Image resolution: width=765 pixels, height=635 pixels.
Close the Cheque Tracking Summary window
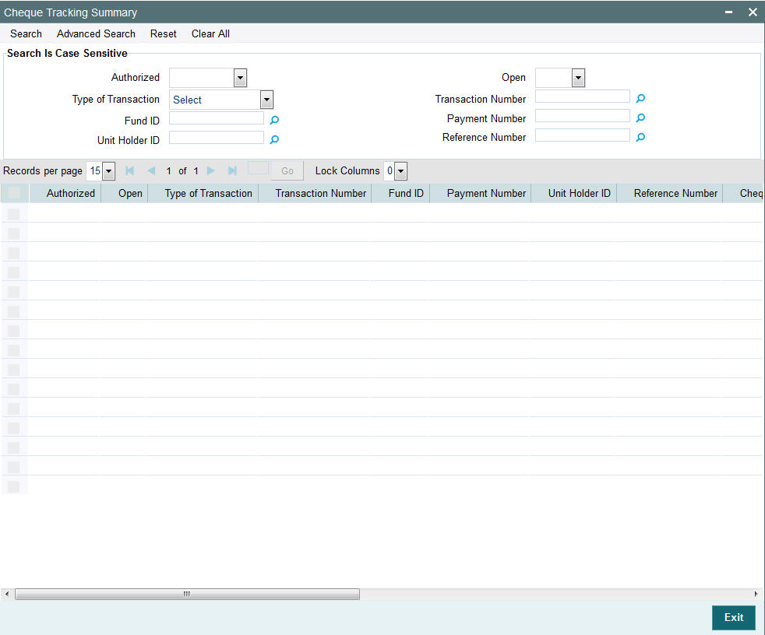pos(753,12)
